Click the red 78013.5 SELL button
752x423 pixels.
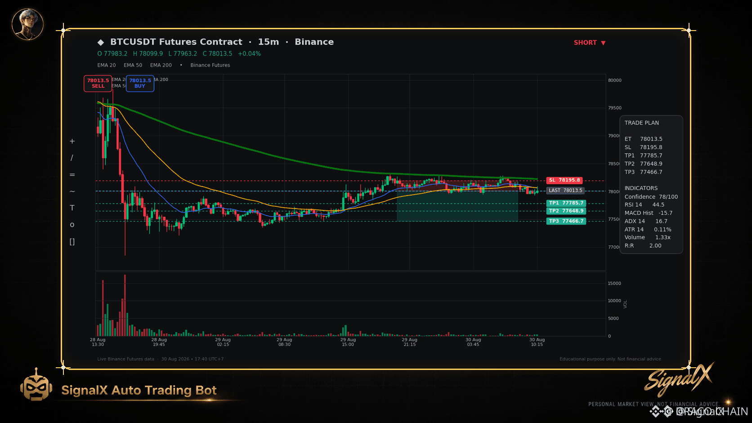[x=98, y=83]
